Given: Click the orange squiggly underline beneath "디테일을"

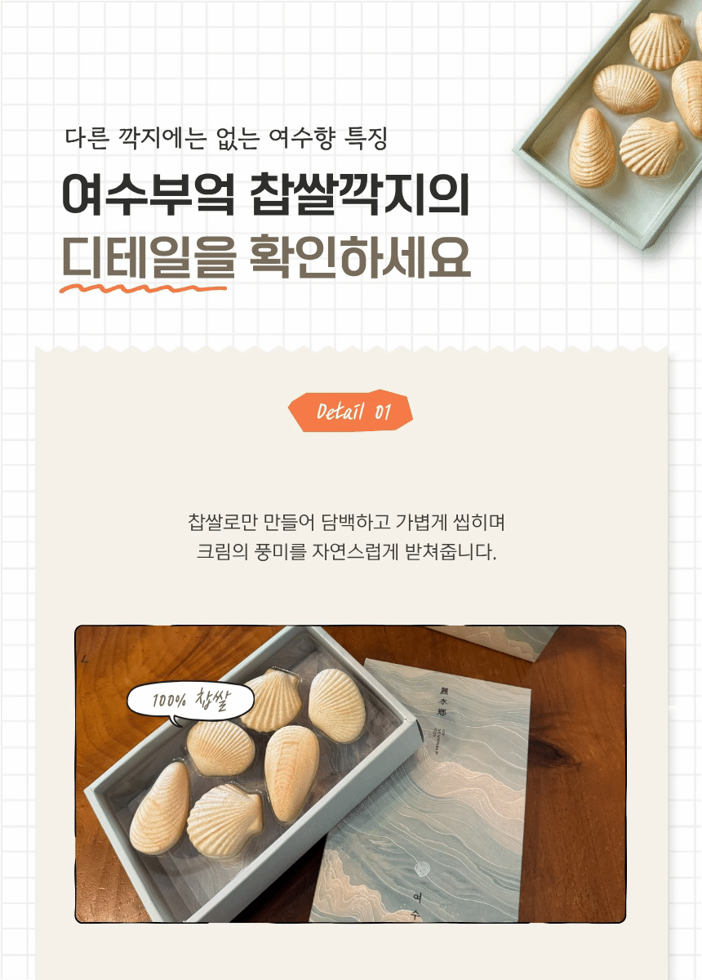Looking at the screenshot, I should 143,287.
